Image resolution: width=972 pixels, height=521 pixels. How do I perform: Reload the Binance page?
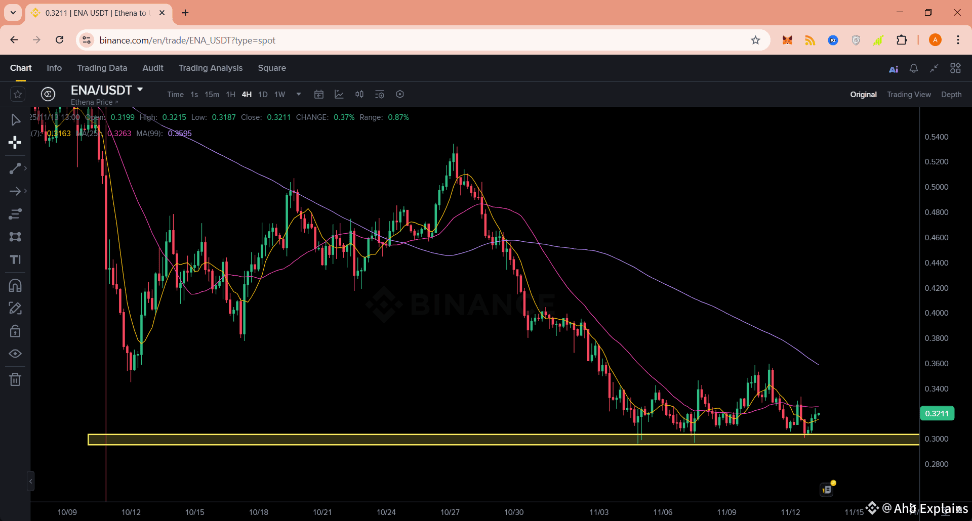[59, 40]
